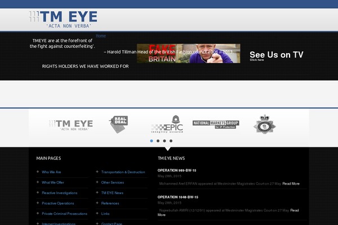Open the OPERATION 1048-BW-15 headline
The height and width of the screenshot is (225, 338).
178,197
